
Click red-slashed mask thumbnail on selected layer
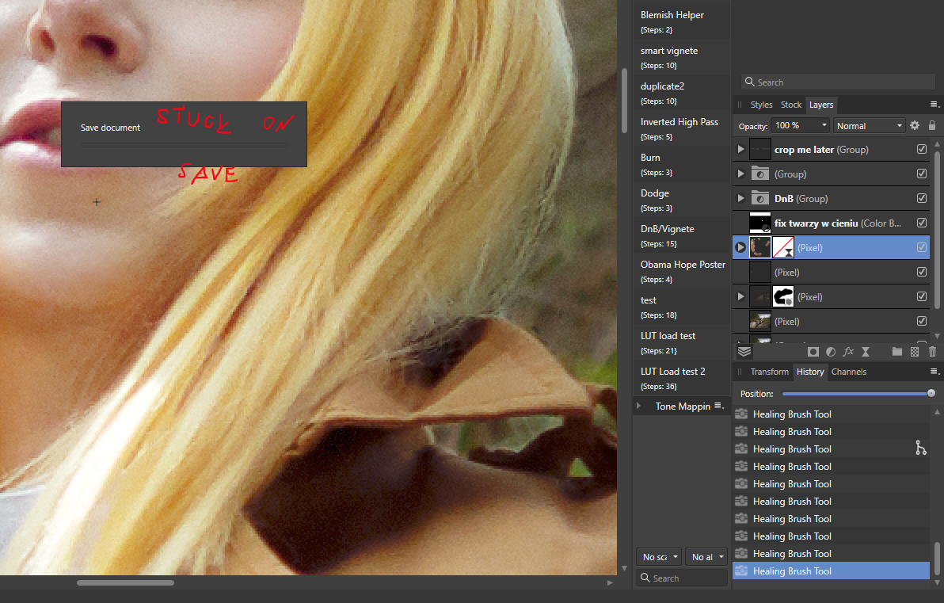783,247
